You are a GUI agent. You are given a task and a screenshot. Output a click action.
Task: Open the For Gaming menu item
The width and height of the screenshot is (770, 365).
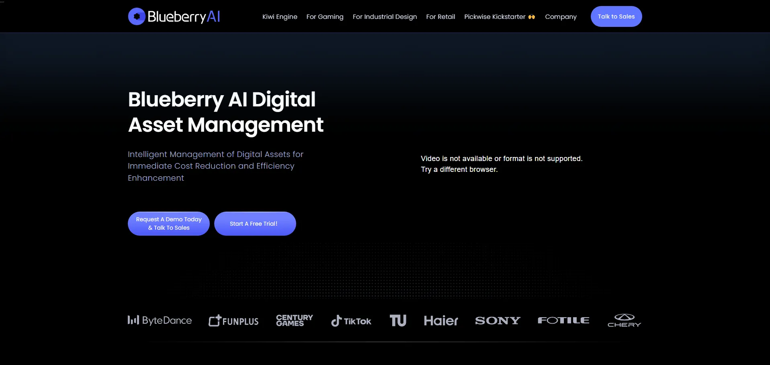325,17
